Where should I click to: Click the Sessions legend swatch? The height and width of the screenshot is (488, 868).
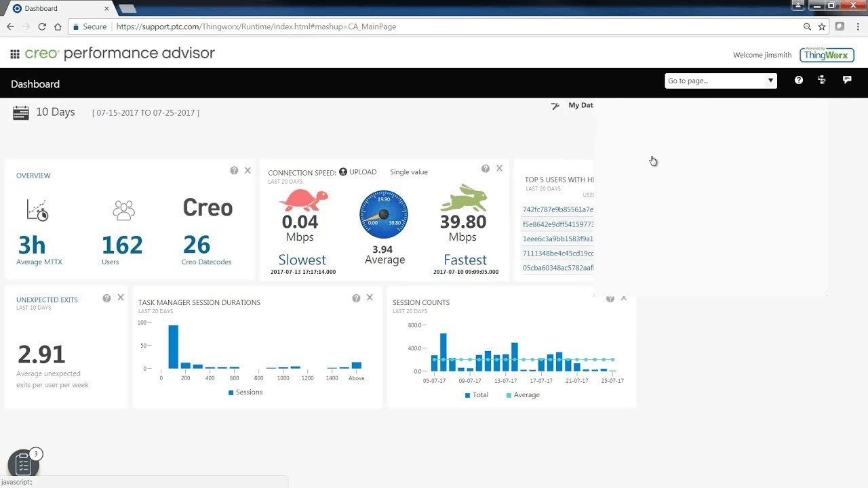pos(231,392)
